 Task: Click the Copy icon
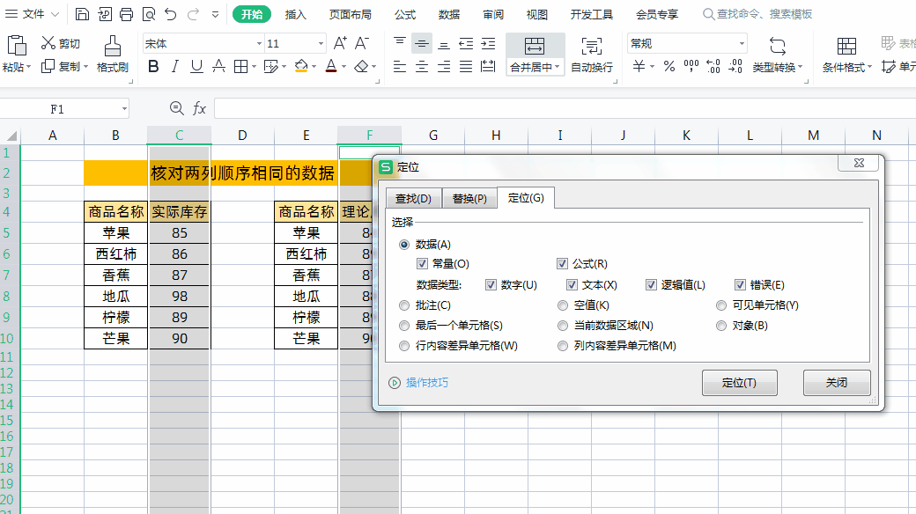pyautogui.click(x=48, y=67)
